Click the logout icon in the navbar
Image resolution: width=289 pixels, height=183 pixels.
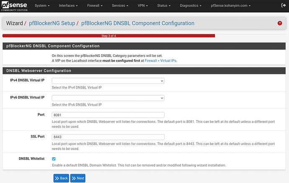click(x=283, y=5)
